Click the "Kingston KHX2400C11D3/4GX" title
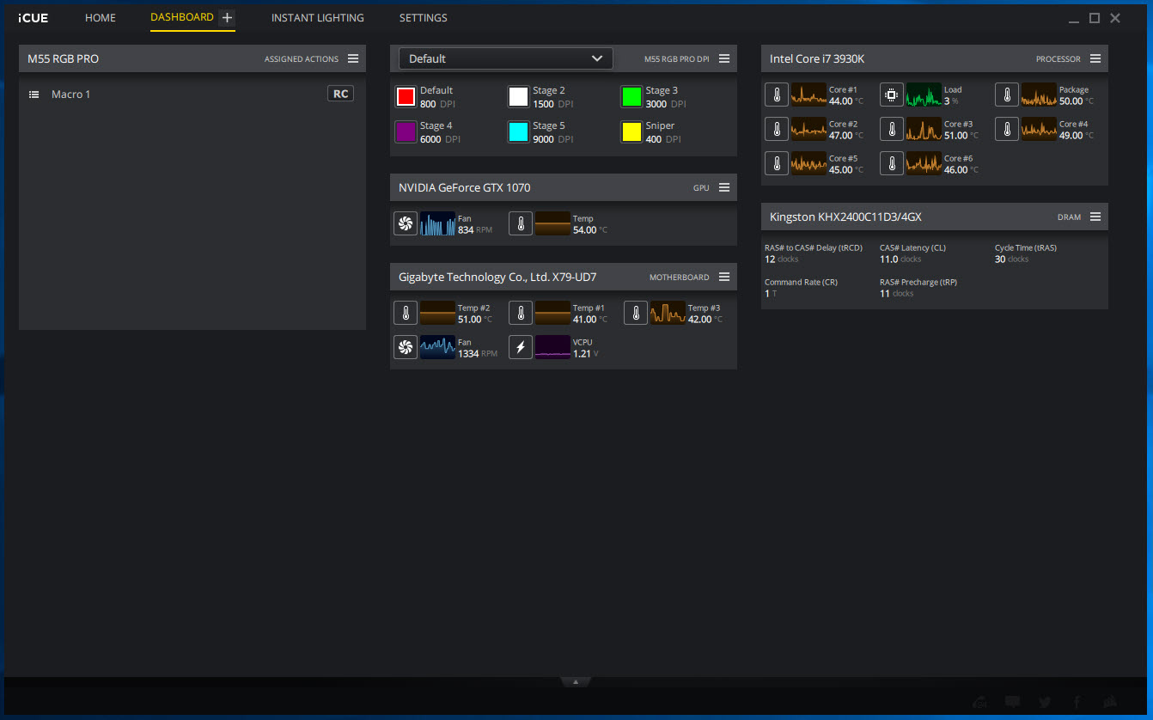The height and width of the screenshot is (720, 1153). [x=845, y=217]
